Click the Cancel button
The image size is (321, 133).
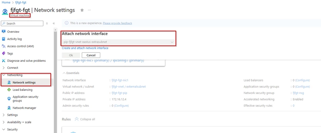click(91, 55)
